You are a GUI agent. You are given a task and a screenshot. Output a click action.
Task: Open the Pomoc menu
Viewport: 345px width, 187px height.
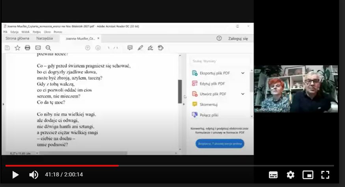click(x=58, y=32)
